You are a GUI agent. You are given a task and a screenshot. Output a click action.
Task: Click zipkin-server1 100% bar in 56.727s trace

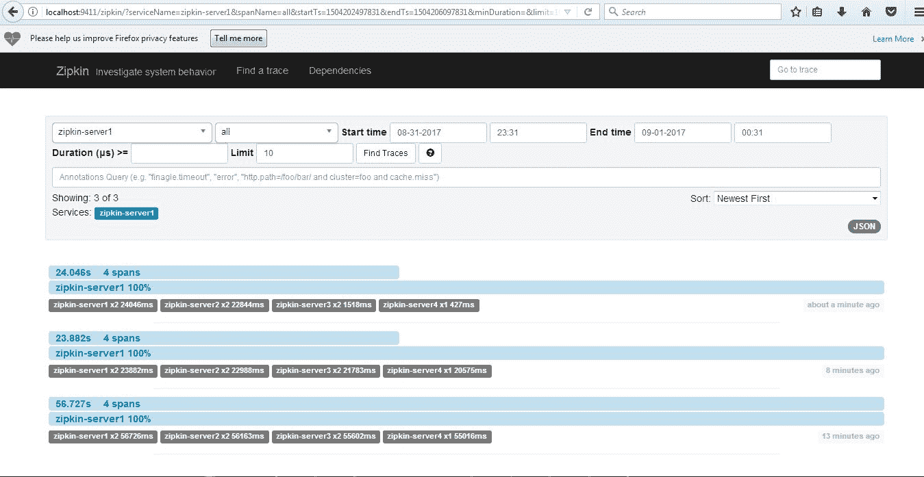coord(466,419)
